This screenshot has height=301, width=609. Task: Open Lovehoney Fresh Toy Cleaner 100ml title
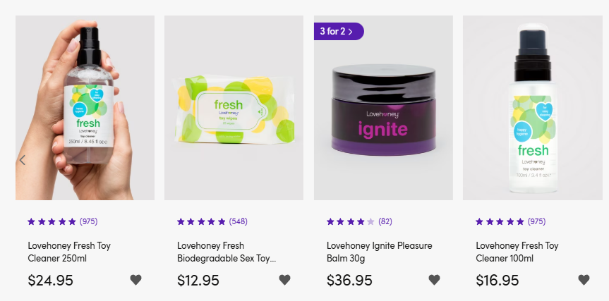tap(517, 252)
